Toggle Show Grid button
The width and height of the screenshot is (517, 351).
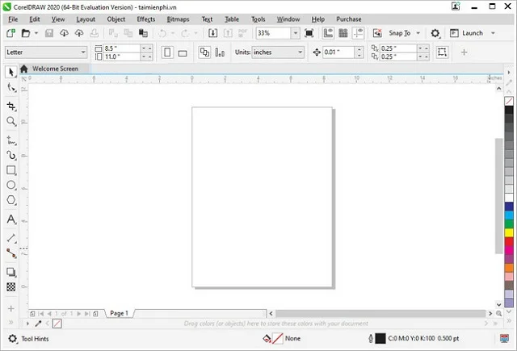[x=343, y=33]
